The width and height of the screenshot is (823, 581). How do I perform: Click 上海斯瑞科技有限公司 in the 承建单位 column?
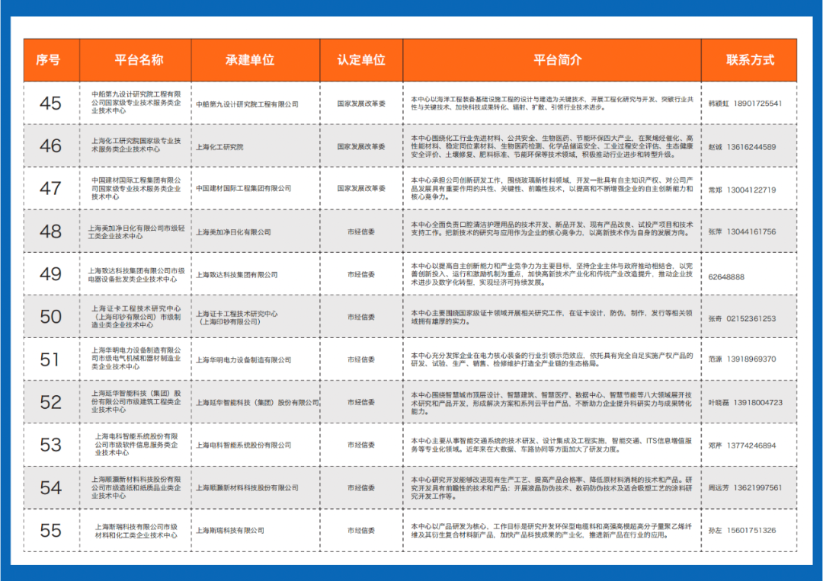tap(230, 530)
